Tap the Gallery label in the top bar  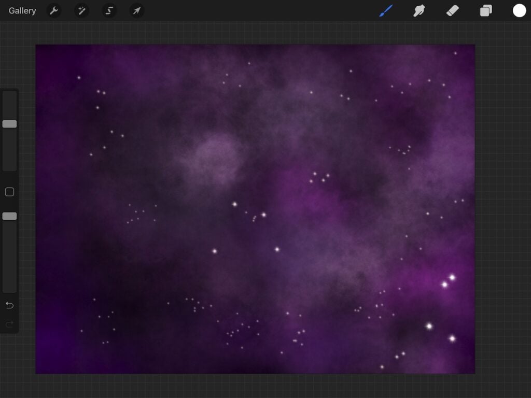pyautogui.click(x=21, y=10)
